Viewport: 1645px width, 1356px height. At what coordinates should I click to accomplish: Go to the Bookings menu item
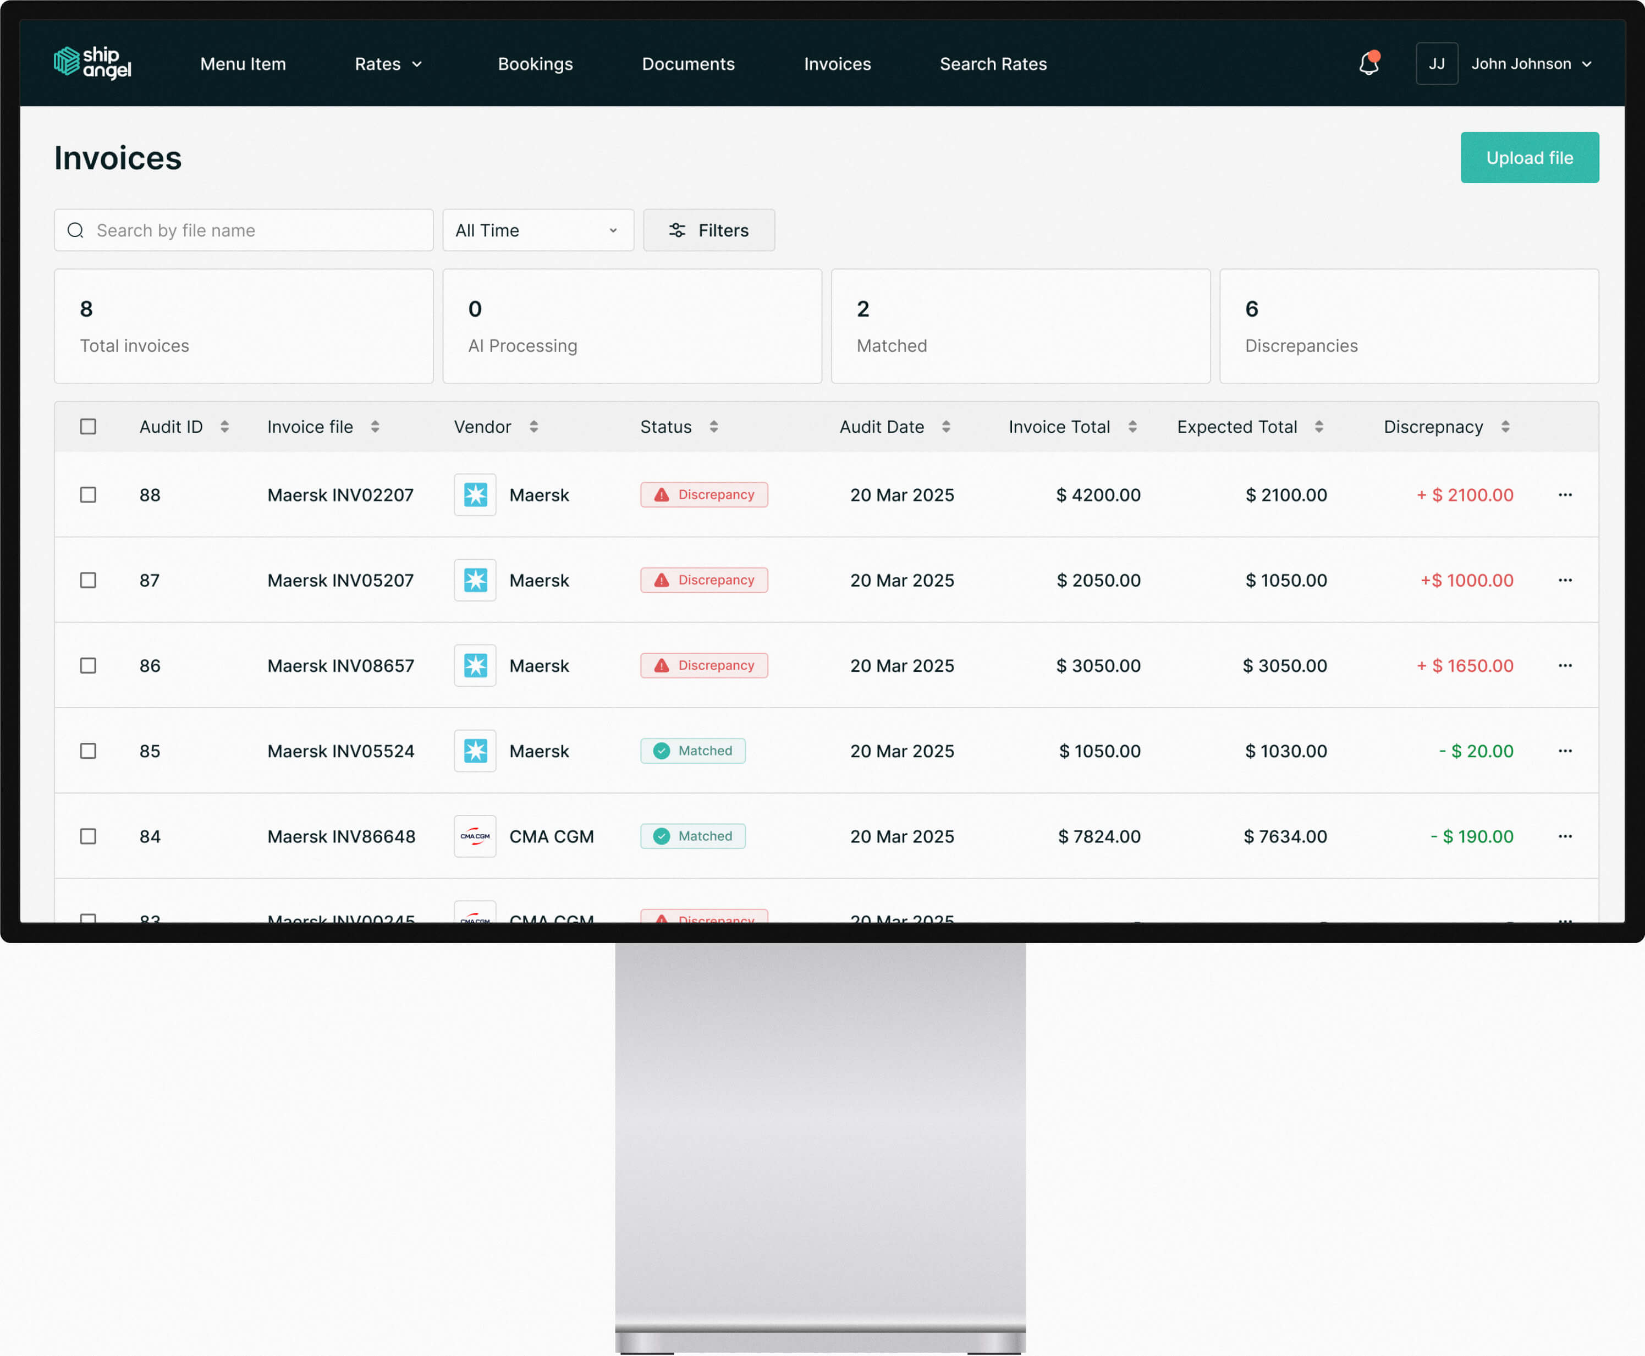click(x=535, y=64)
